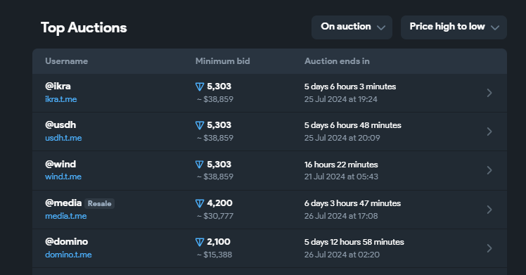
Task: Open the @ikra row's right chevron arrow
Action: tap(489, 93)
